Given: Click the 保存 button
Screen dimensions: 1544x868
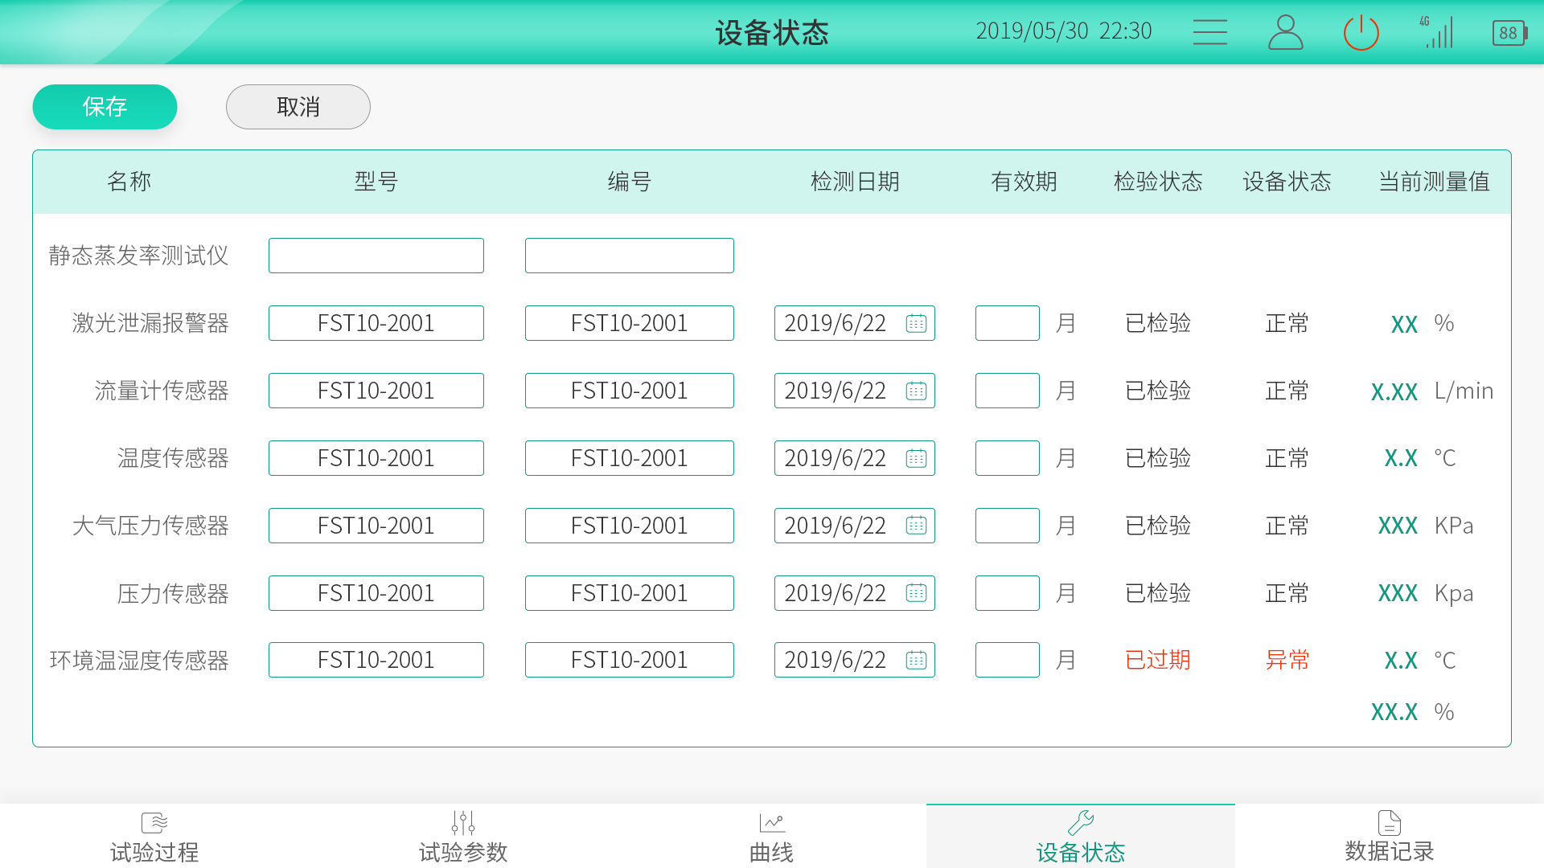Looking at the screenshot, I should coord(105,107).
